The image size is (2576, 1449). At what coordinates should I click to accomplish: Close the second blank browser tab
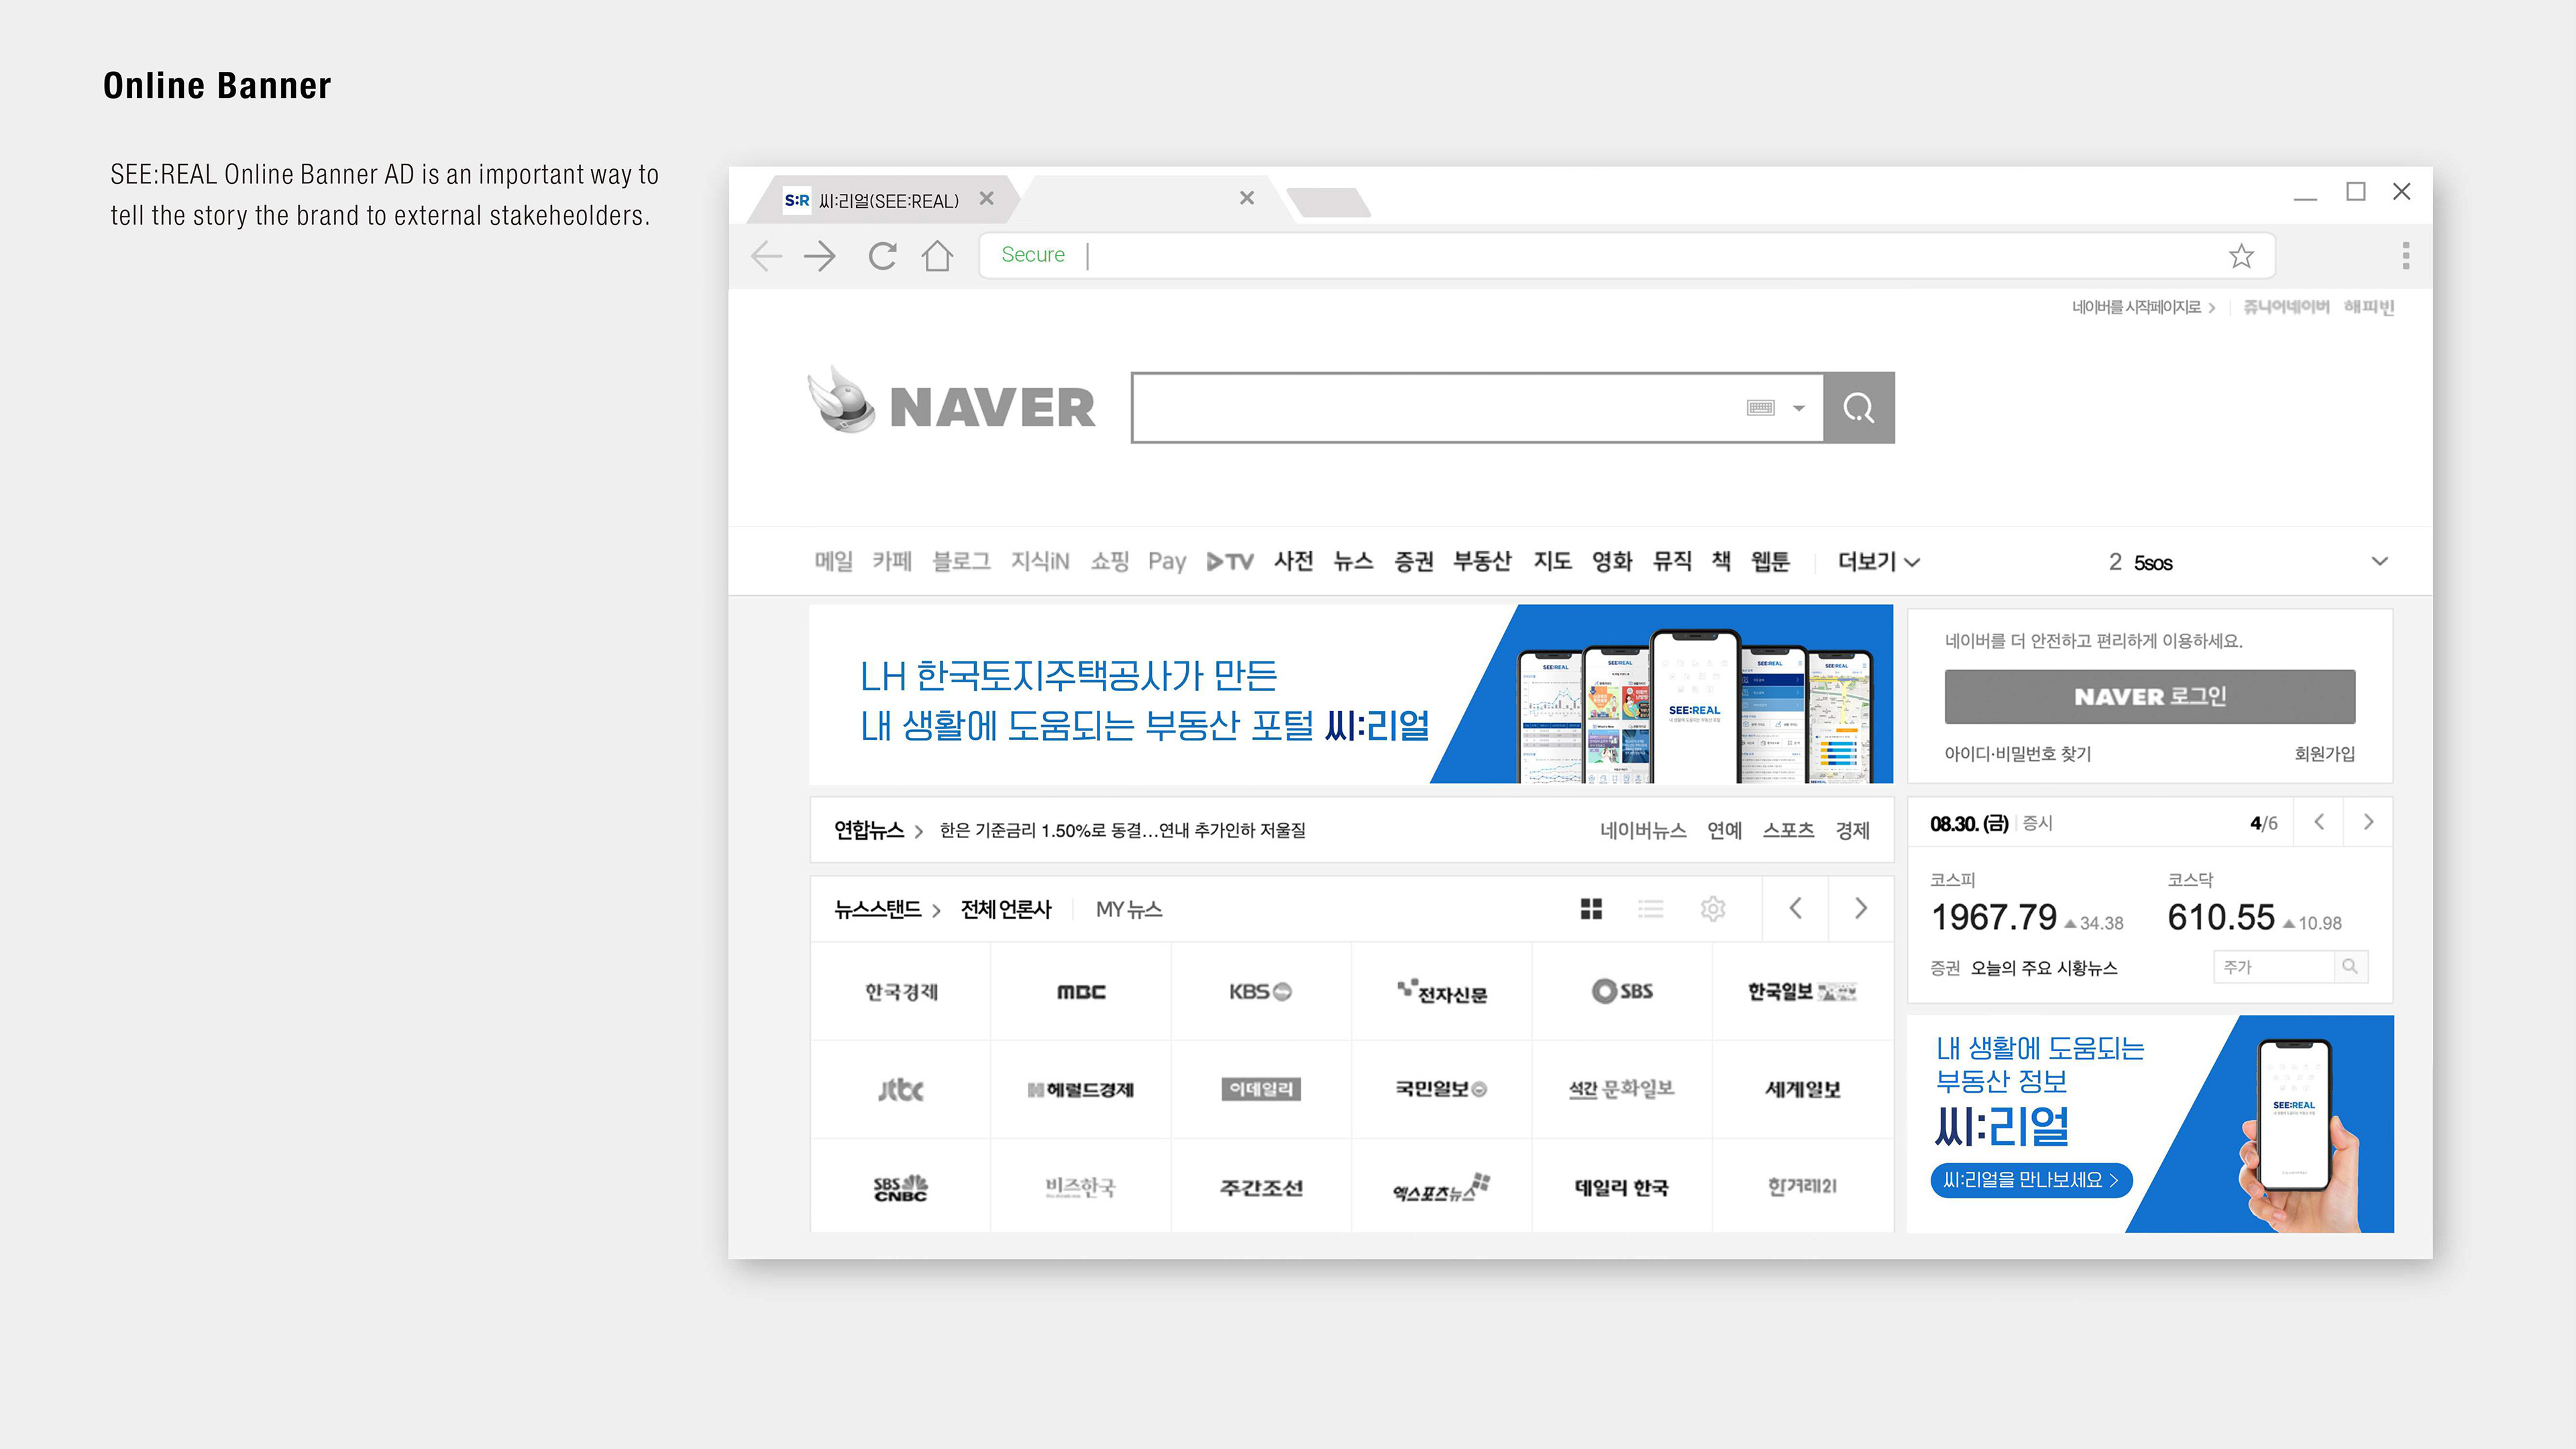1247,198
